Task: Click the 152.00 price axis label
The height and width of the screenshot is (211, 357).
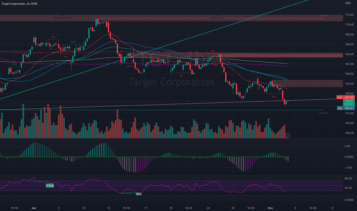Action: (349, 113)
